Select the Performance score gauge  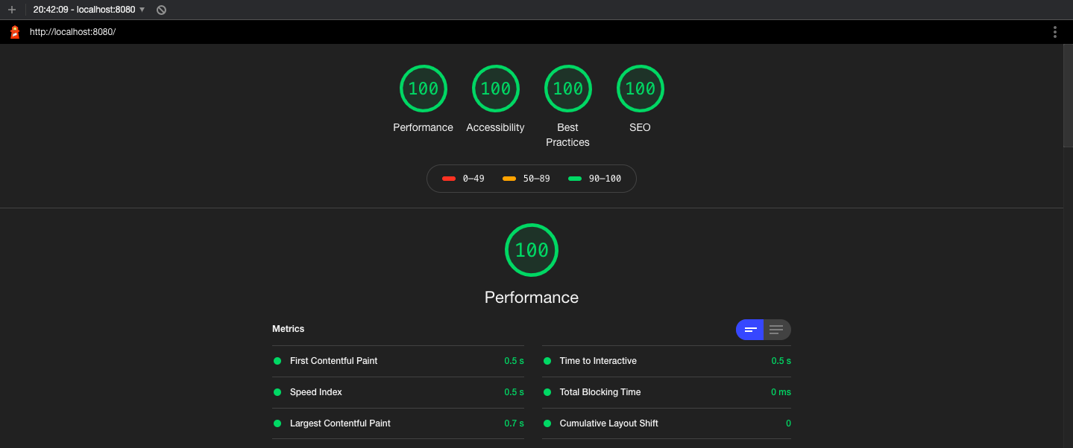pyautogui.click(x=423, y=88)
